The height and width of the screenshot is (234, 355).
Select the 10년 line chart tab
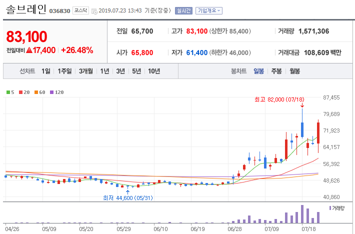click(x=154, y=71)
